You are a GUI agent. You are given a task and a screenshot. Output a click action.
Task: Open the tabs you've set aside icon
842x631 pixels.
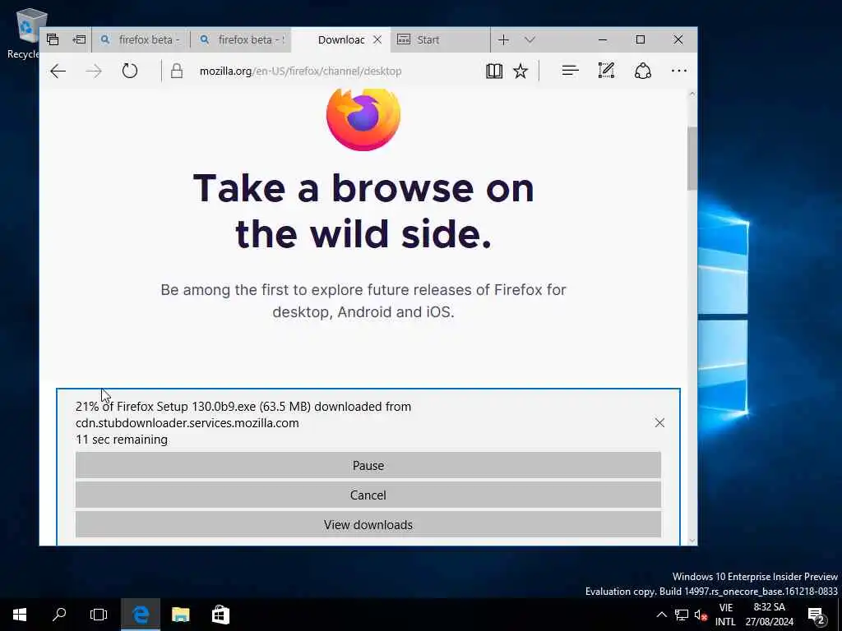coord(53,39)
